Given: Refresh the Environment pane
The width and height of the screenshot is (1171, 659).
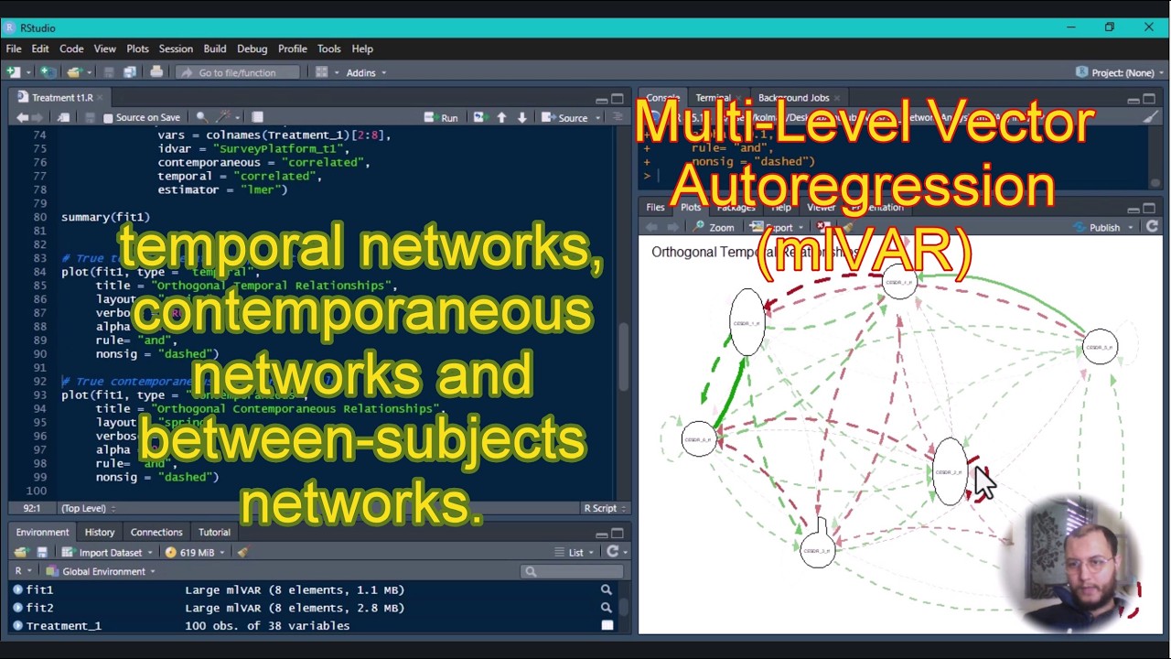Looking at the screenshot, I should point(612,552).
